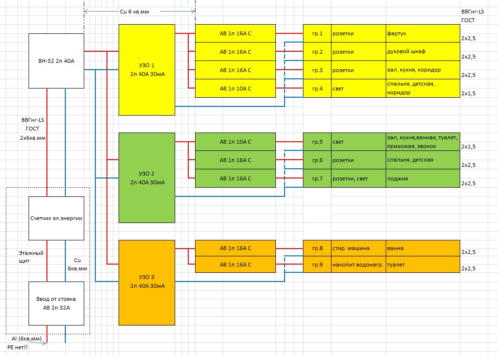
Task: Click the PE нет!! warning text
Action: click(17, 347)
